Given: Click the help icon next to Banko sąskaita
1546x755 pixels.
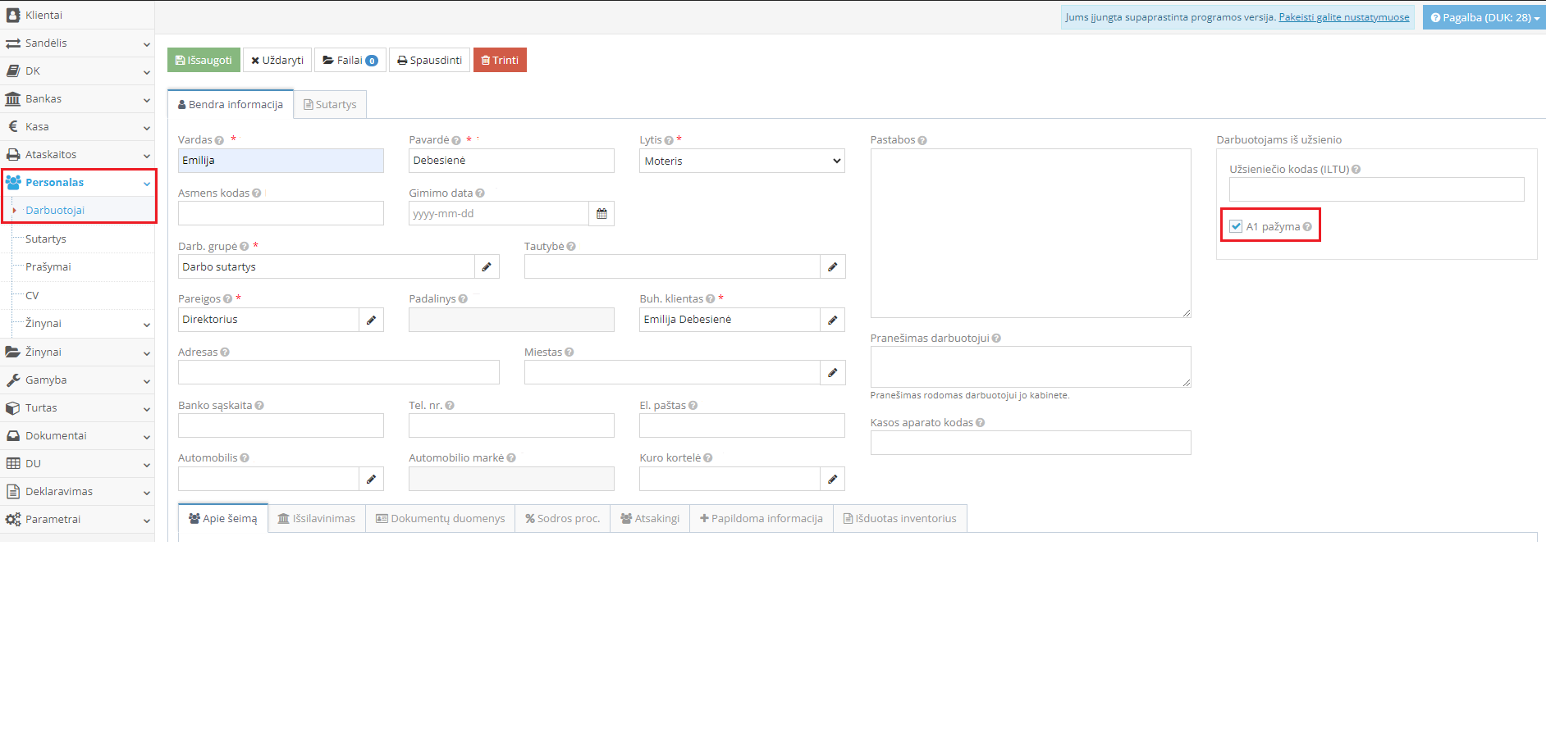Looking at the screenshot, I should pyautogui.click(x=259, y=406).
